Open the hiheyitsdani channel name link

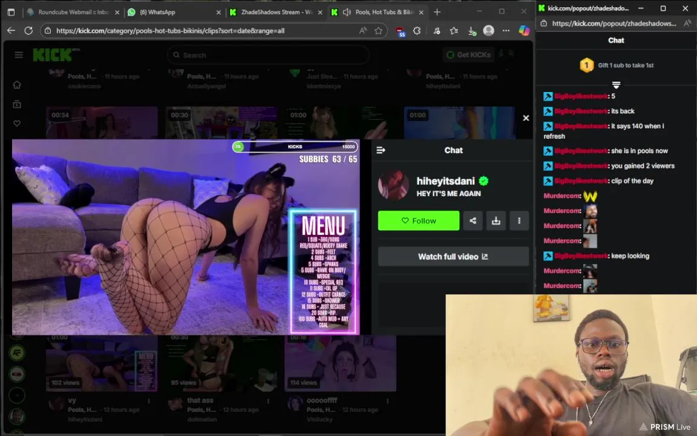pyautogui.click(x=445, y=181)
